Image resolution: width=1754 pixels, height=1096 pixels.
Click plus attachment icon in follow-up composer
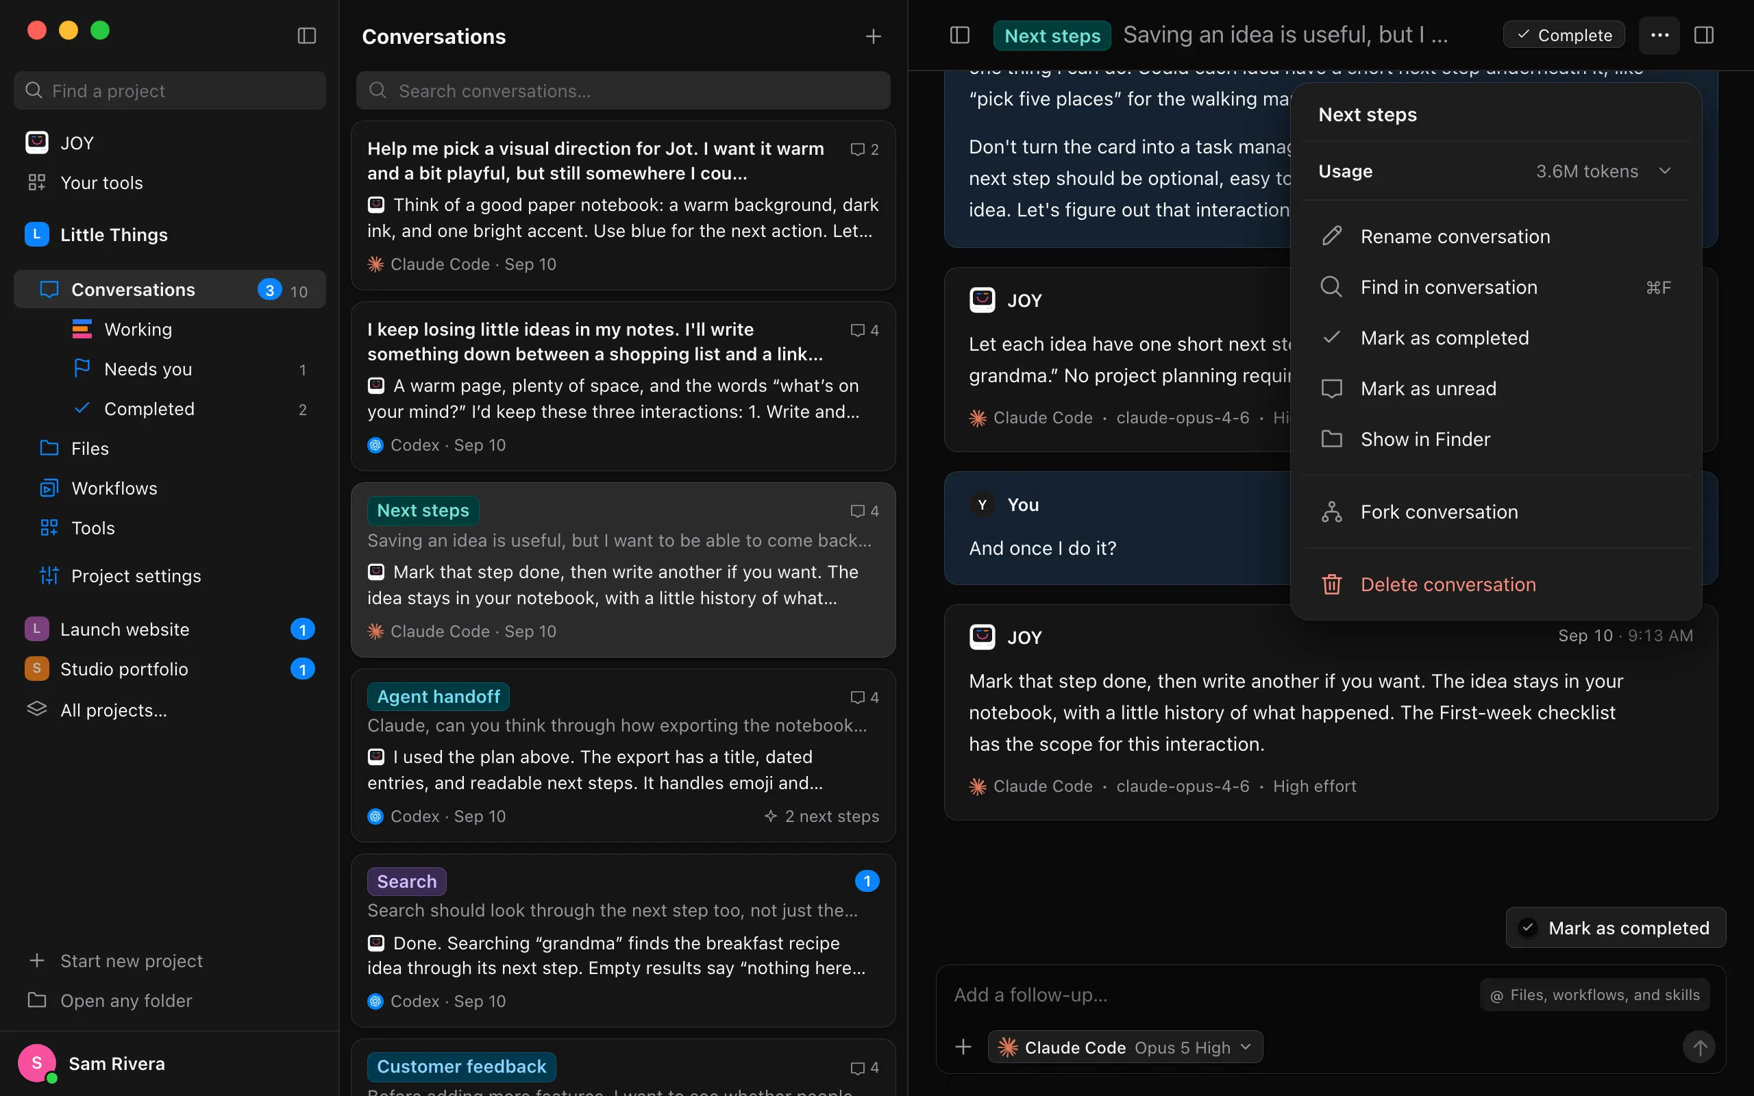pyautogui.click(x=963, y=1047)
